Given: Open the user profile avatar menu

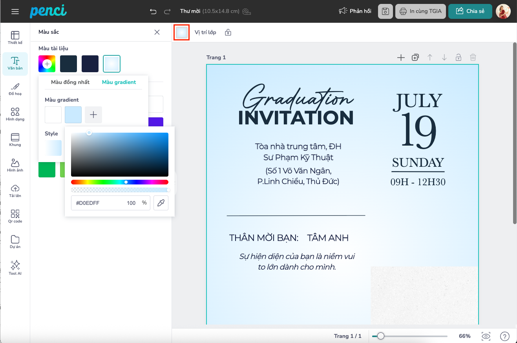Looking at the screenshot, I should (503, 11).
